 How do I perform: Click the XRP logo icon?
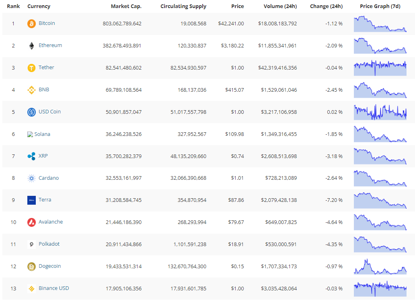tap(31, 156)
